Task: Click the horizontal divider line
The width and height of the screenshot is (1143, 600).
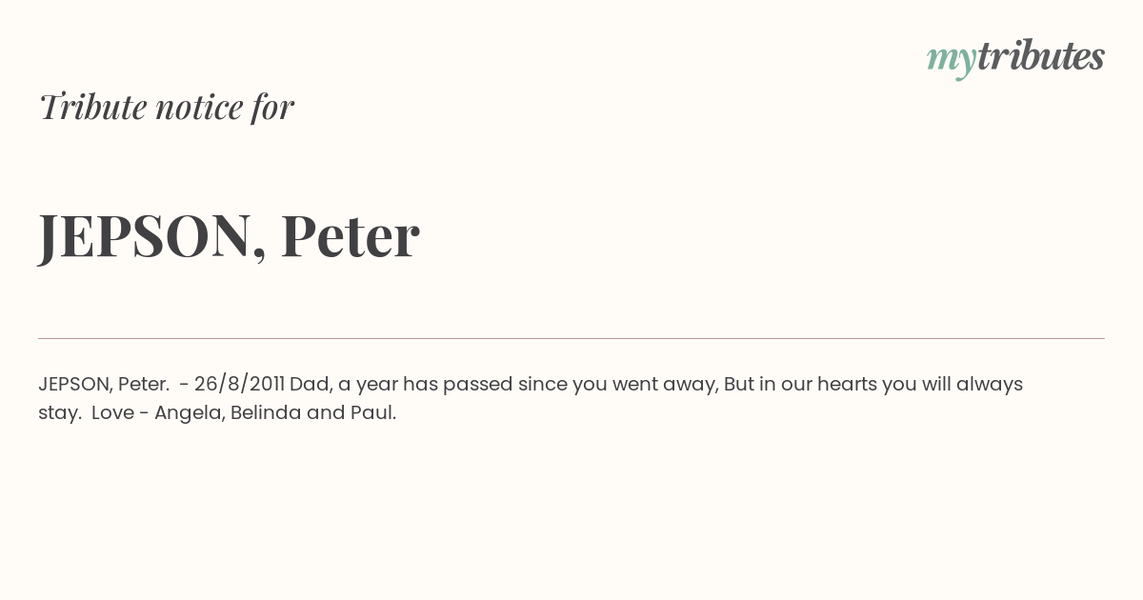Action: [x=571, y=338]
